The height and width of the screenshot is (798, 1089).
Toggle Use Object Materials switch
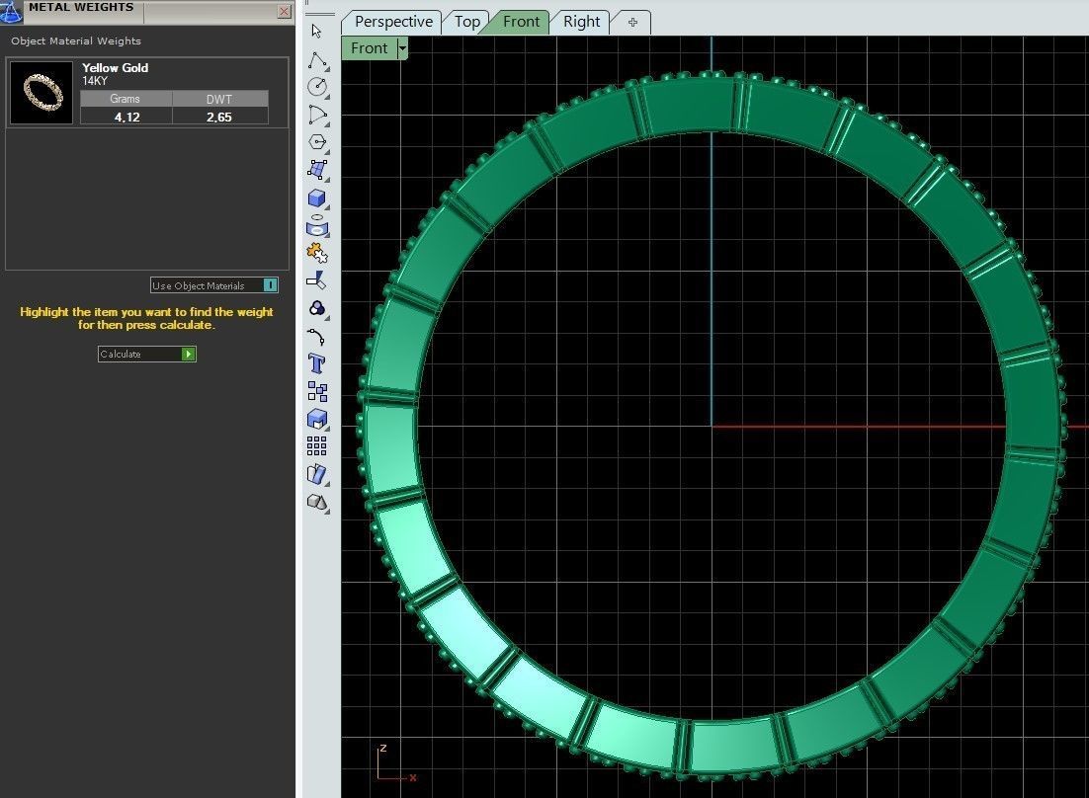(270, 285)
